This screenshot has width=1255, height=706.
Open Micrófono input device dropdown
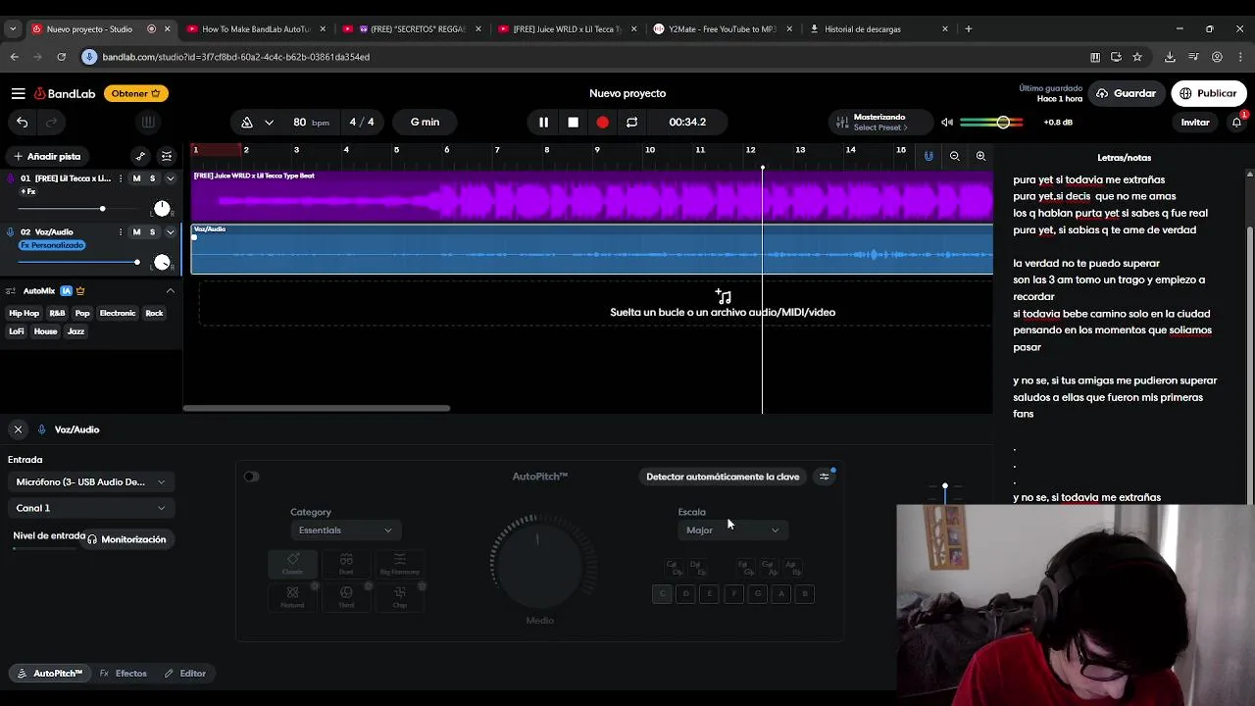[90, 482]
